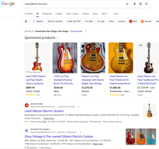Expand the More dropdown
Screen dimensions: 159x149
[x=105, y=14]
